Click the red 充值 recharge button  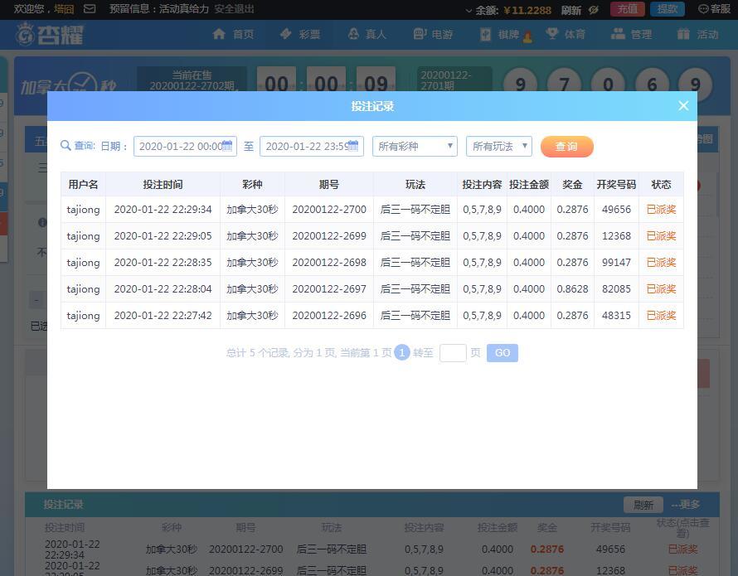pos(627,9)
